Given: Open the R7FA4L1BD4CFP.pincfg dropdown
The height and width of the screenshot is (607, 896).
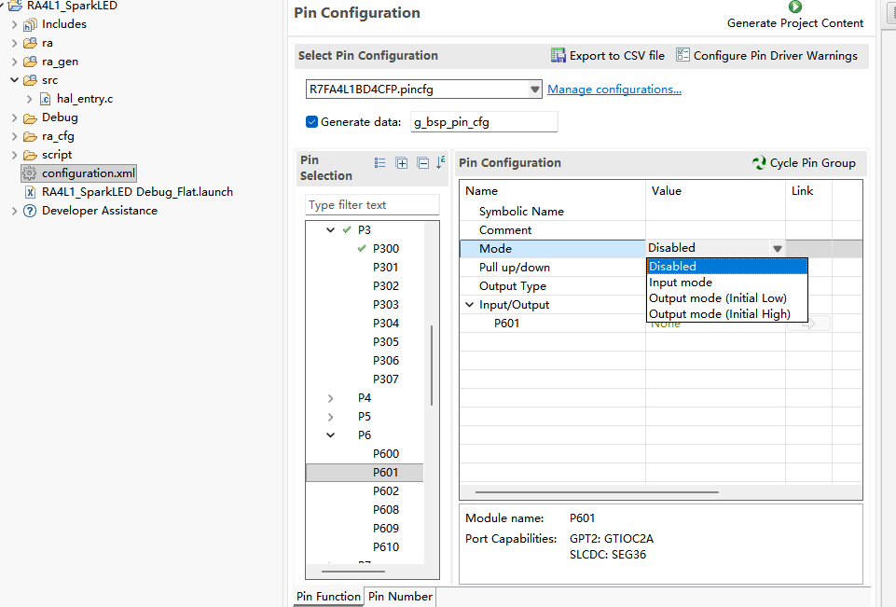Looking at the screenshot, I should pyautogui.click(x=535, y=90).
